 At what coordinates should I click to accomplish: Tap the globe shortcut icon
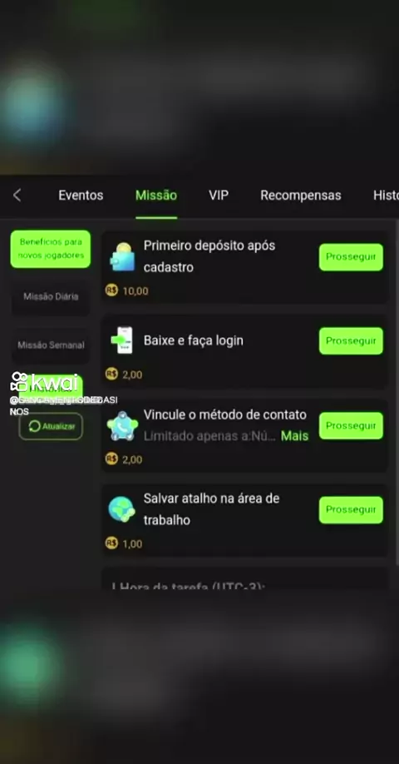point(121,509)
